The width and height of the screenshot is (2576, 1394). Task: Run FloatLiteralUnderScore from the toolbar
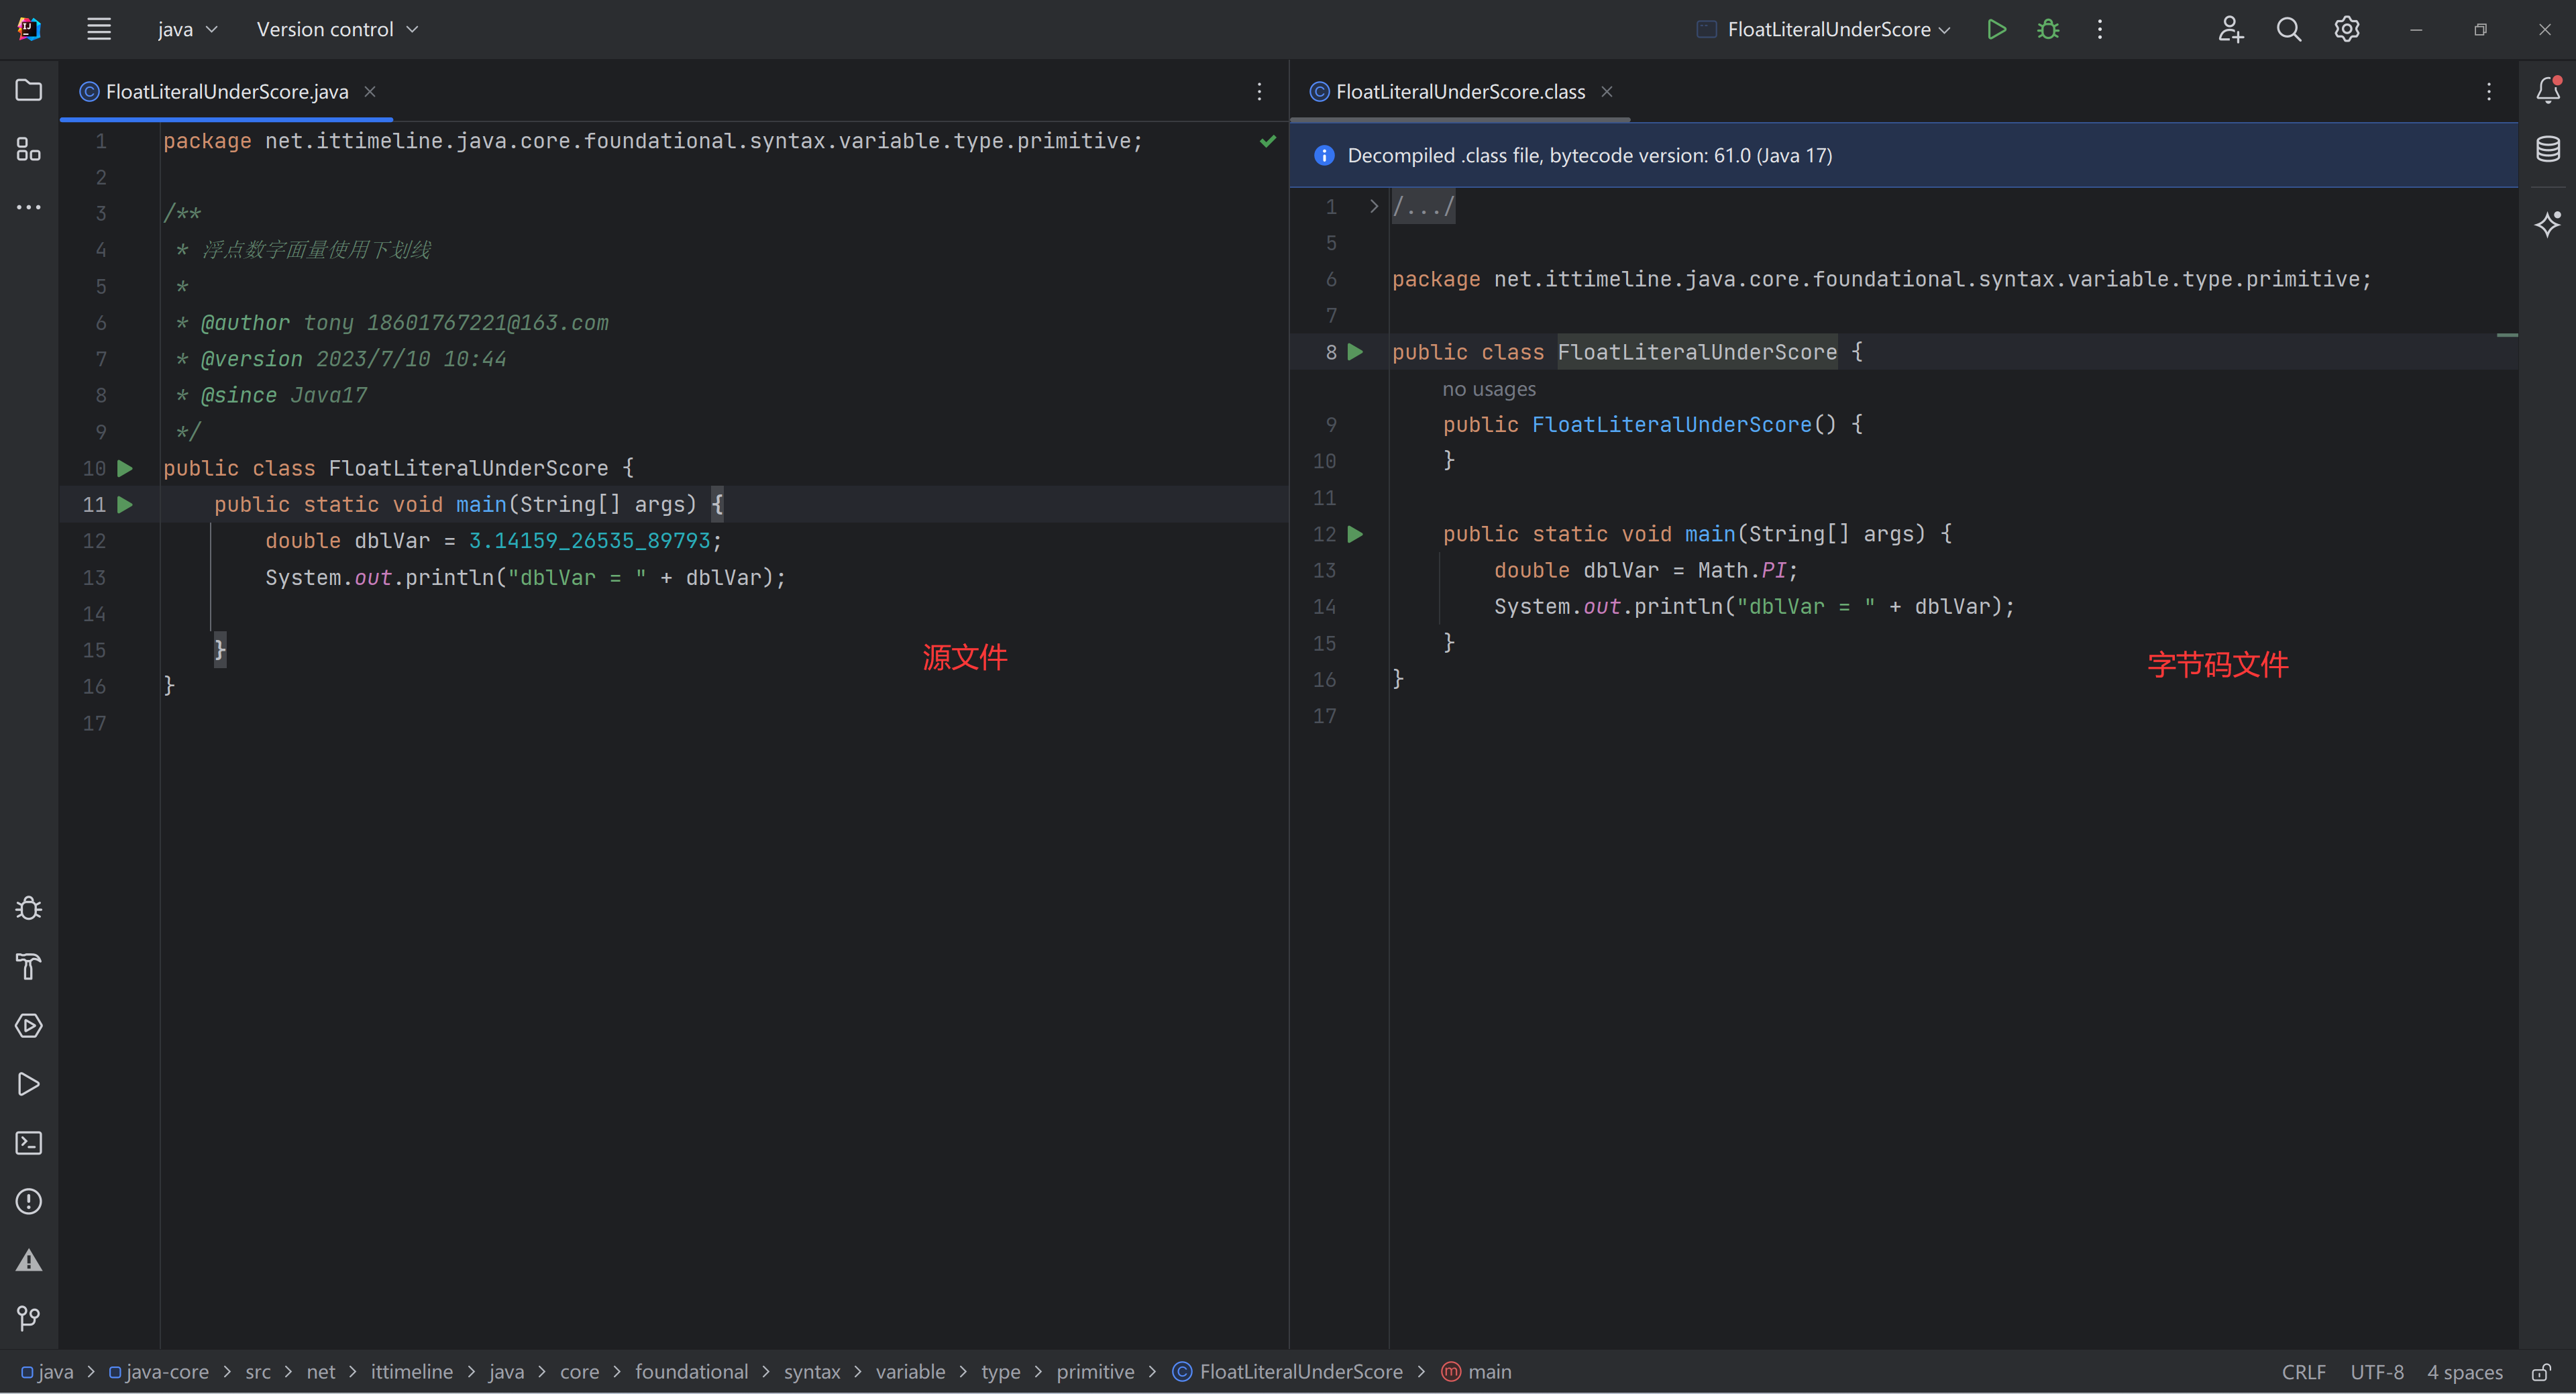[x=1996, y=29]
